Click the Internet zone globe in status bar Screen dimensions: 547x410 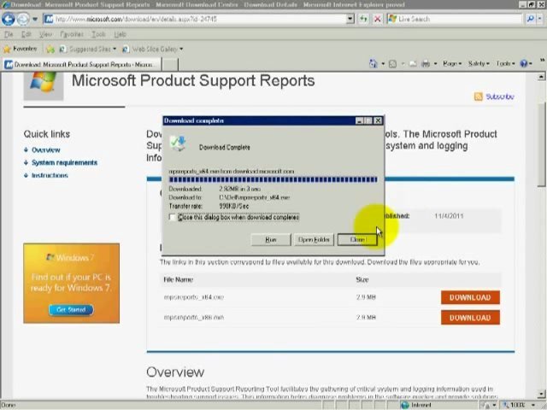pyautogui.click(x=405, y=405)
